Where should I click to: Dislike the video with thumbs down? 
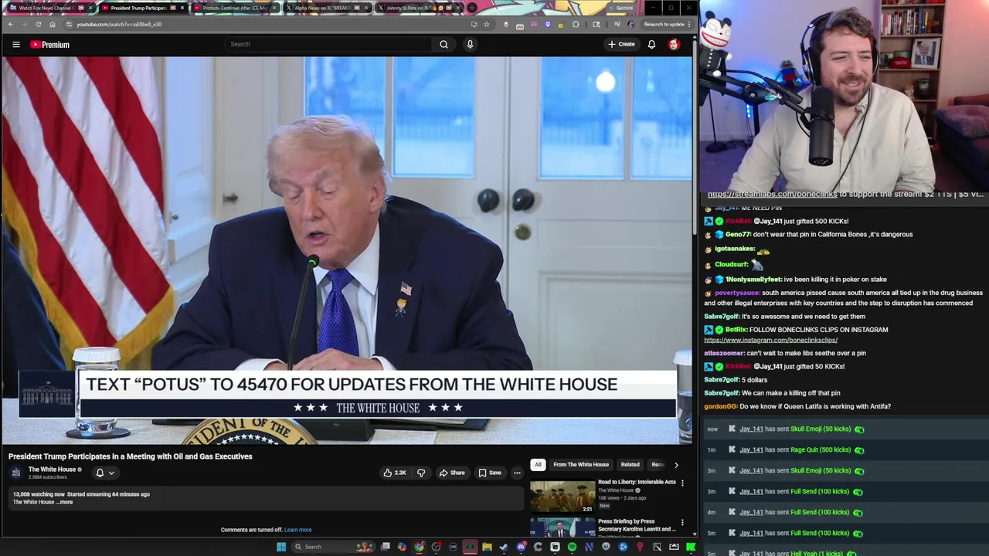tap(421, 473)
